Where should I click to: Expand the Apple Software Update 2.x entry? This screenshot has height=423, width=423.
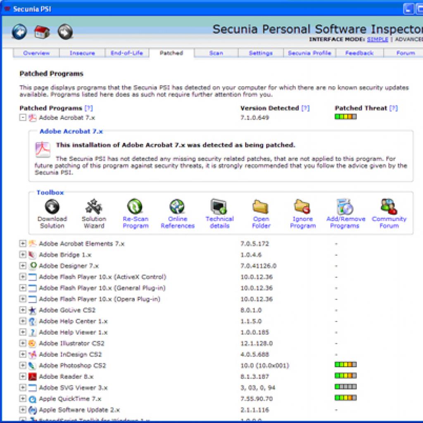point(23,409)
